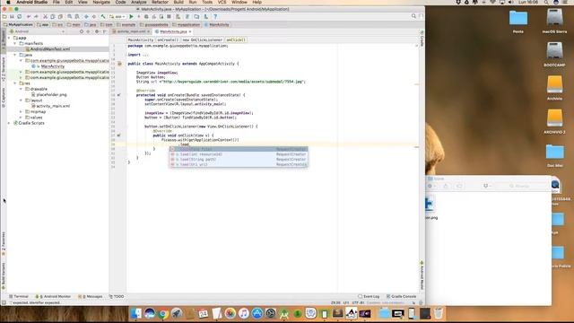Open the Terminal tool window
The width and height of the screenshot is (574, 323).
[19, 296]
